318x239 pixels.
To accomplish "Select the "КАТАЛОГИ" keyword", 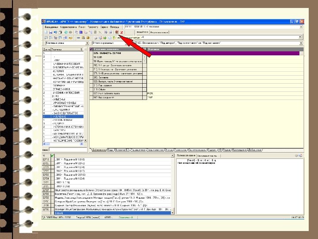I will pyautogui.click(x=63, y=130).
